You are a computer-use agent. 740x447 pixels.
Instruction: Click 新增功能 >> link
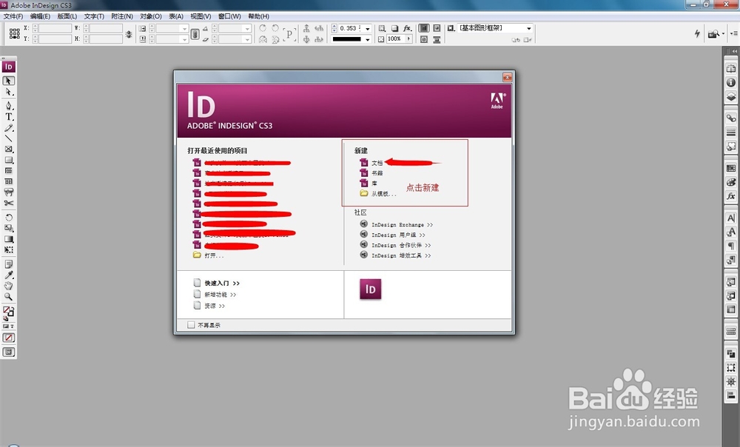pos(220,295)
